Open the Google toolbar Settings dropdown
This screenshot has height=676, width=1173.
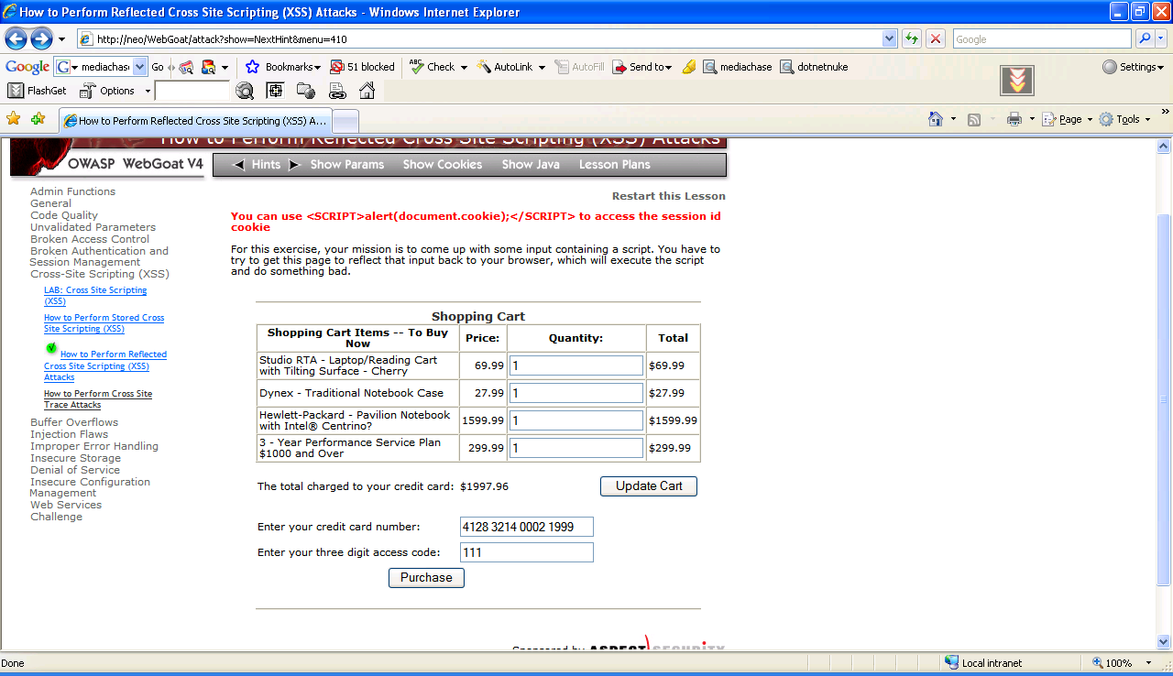coord(1133,67)
